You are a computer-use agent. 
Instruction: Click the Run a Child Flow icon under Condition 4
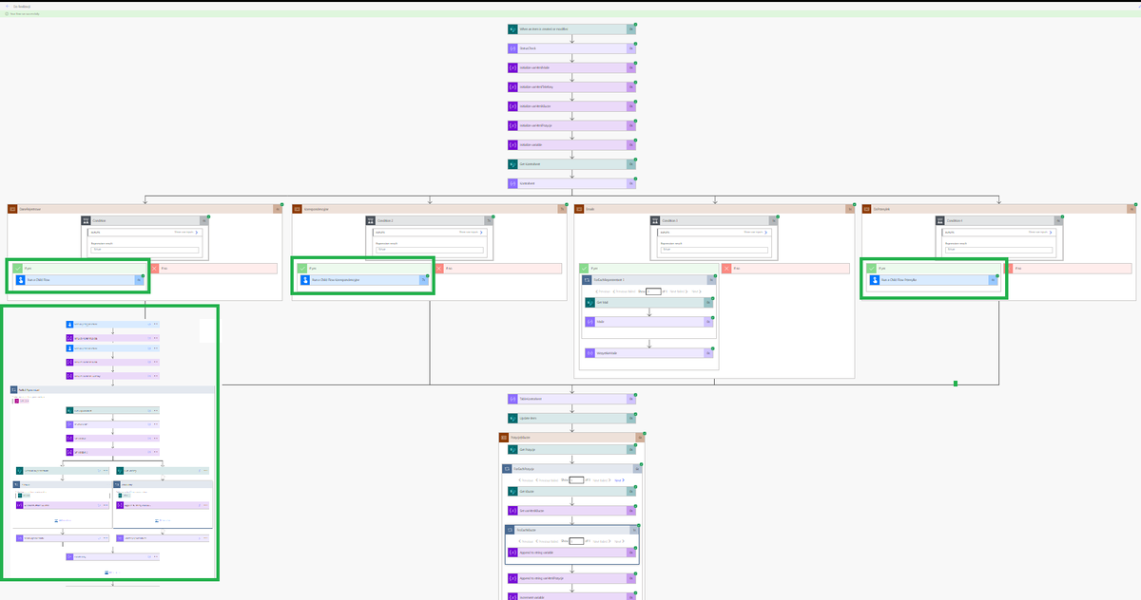(876, 280)
